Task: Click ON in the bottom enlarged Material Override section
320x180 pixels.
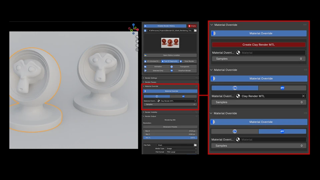Action: pyautogui.click(x=235, y=131)
